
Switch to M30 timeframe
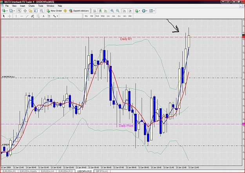coord(103,16)
